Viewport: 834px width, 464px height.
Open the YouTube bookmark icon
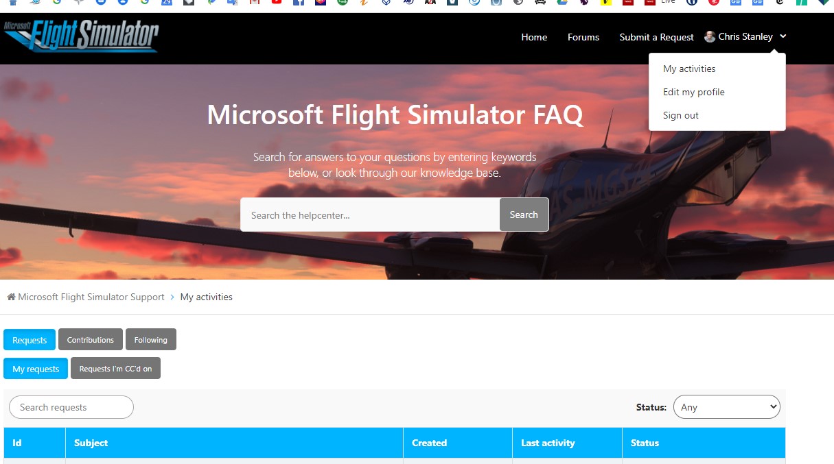[276, 3]
